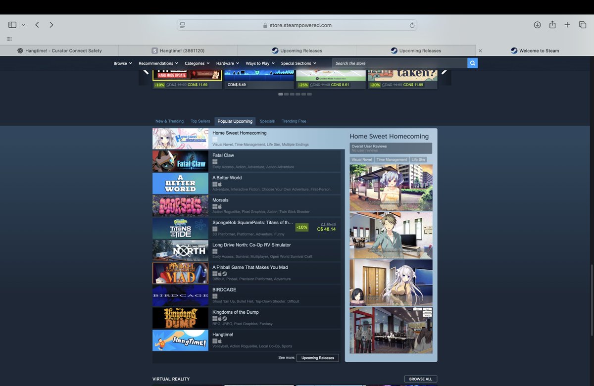594x386 pixels.
Task: Toggle the Safari sidebar icon
Action: point(12,25)
